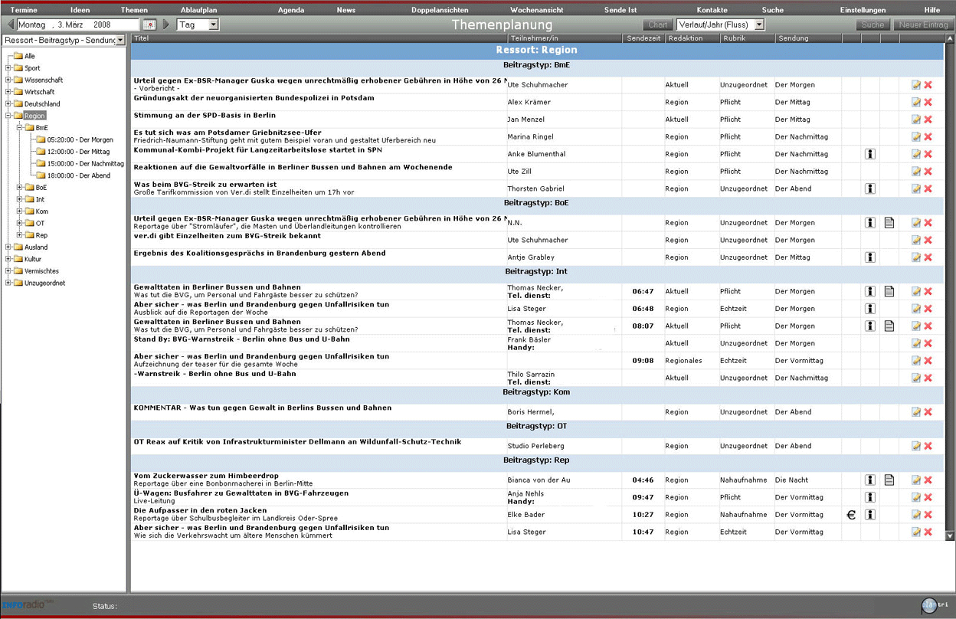956x619 pixels.
Task: Edit the Boris Hermel commentary entry
Action: (x=916, y=412)
